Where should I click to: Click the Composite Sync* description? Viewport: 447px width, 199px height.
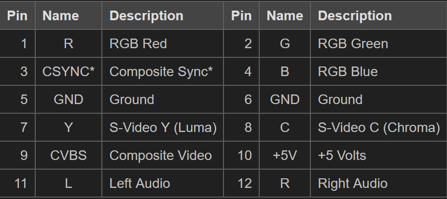click(161, 72)
